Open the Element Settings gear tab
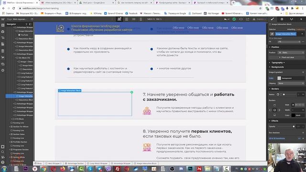 [282, 19]
